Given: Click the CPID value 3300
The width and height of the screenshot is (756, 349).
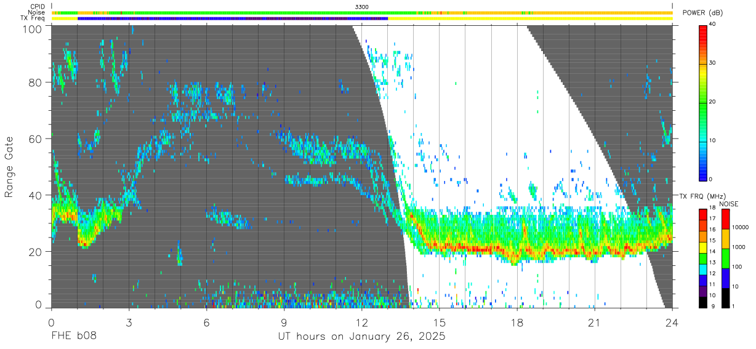Looking at the screenshot, I should point(362,6).
